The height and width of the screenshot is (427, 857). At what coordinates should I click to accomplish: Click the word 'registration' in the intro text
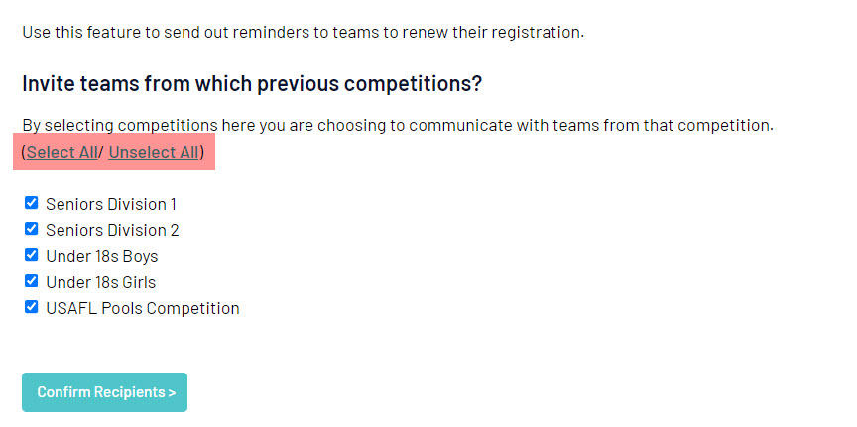tap(536, 32)
